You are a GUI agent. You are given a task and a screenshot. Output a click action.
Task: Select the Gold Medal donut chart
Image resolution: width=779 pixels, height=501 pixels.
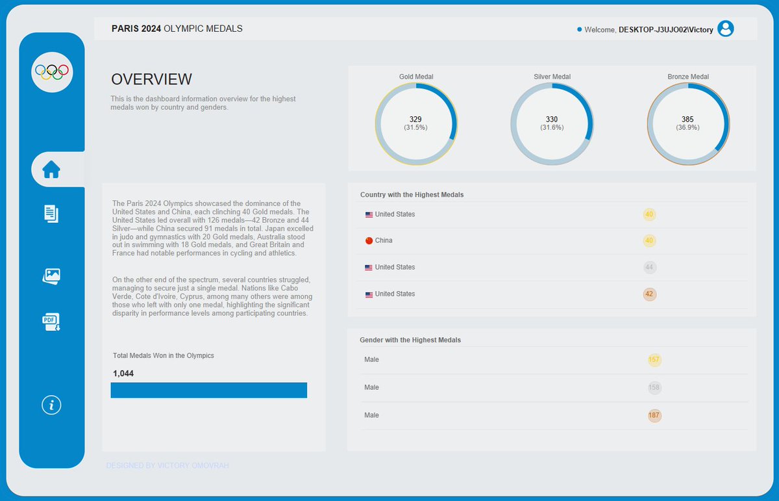coord(416,124)
